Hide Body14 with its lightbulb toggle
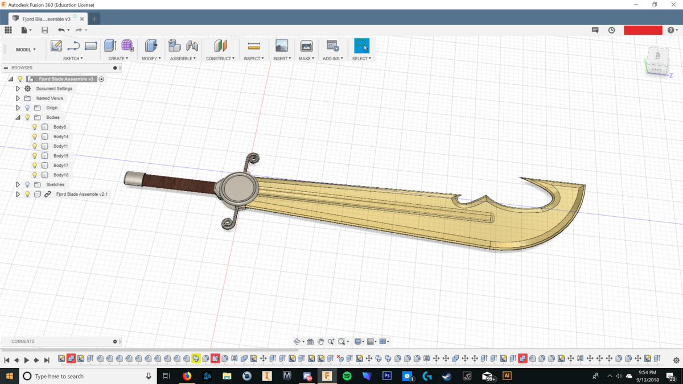 coord(34,136)
